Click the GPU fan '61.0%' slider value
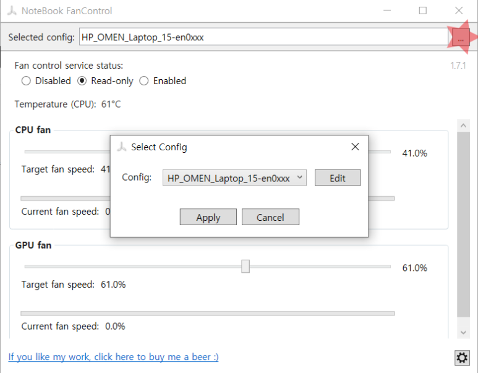The width and height of the screenshot is (478, 373). 414,268
